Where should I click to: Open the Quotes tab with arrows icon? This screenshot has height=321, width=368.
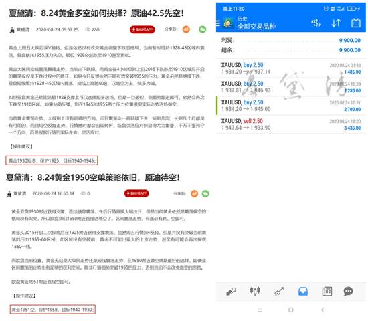231,291
